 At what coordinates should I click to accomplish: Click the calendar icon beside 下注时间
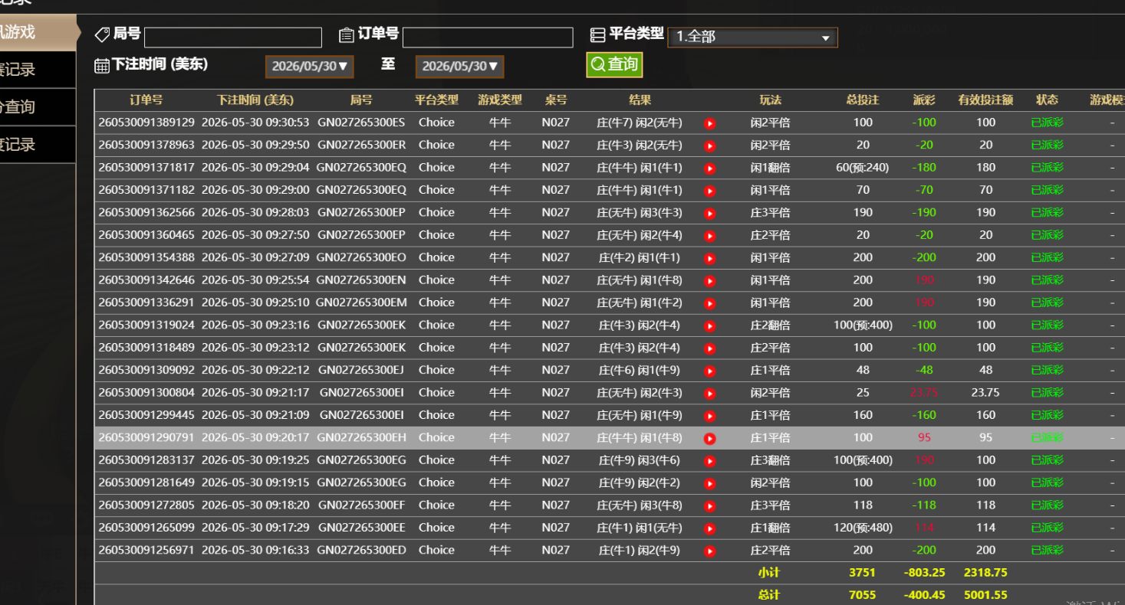coord(102,66)
